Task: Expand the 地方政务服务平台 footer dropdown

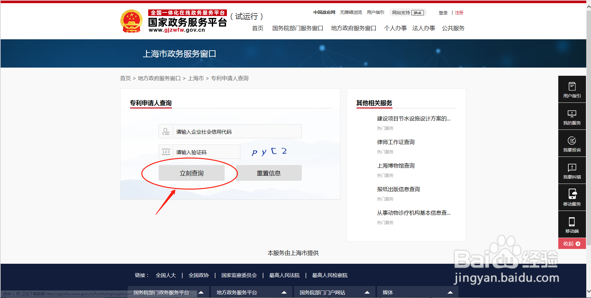Action: (284, 292)
